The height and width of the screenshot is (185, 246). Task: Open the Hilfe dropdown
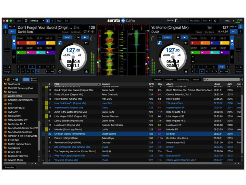coord(206,21)
